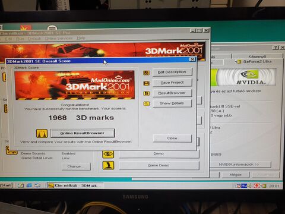The image size is (285, 214).
Task: Click the Show Details magnifier icon
Action: coord(147,103)
